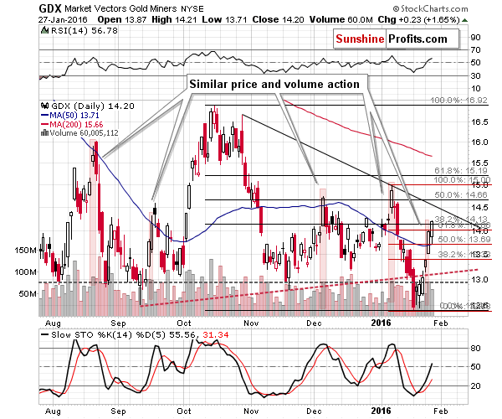Click the stochastic 80 level axis label

[x=476, y=348]
